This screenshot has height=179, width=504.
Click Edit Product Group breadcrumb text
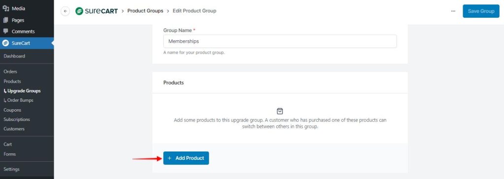(194, 11)
